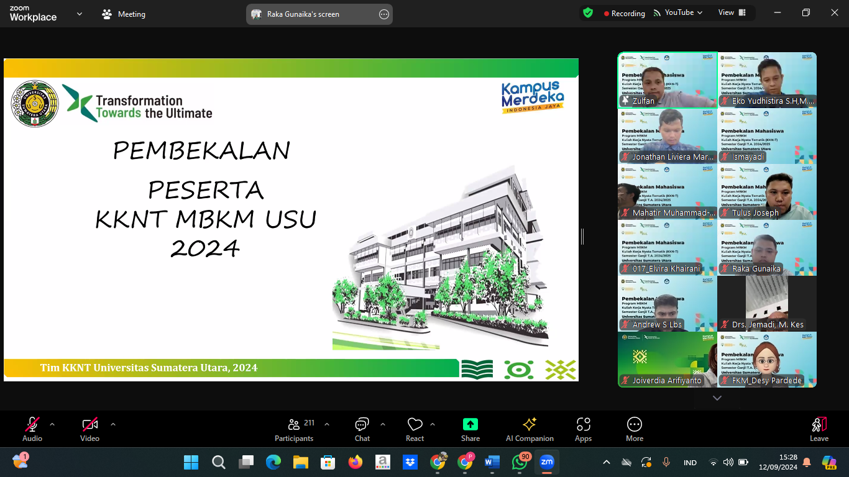Start sharing with the Share button
Viewport: 849px width, 477px height.
coord(470,430)
